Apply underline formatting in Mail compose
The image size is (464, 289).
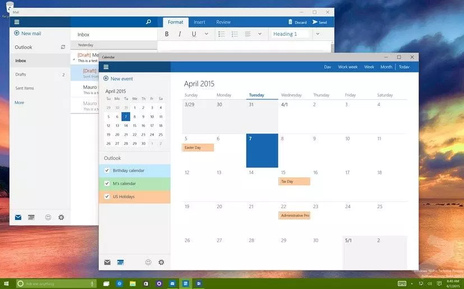pyautogui.click(x=194, y=34)
